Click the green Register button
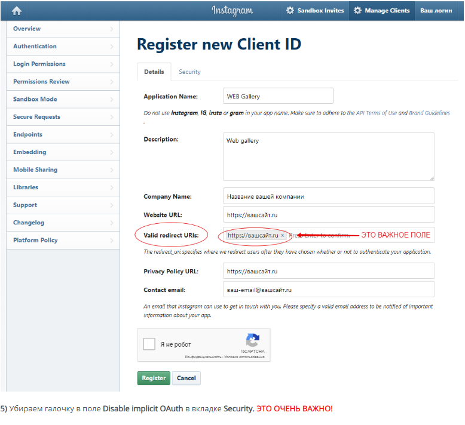Viewport: 465px width, 425px height. click(x=154, y=378)
